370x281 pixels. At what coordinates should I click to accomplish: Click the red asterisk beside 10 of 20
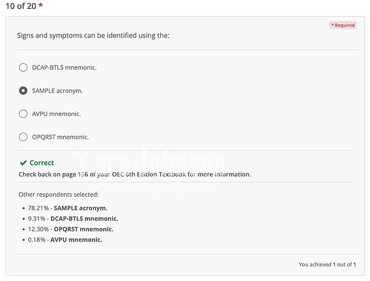click(41, 5)
